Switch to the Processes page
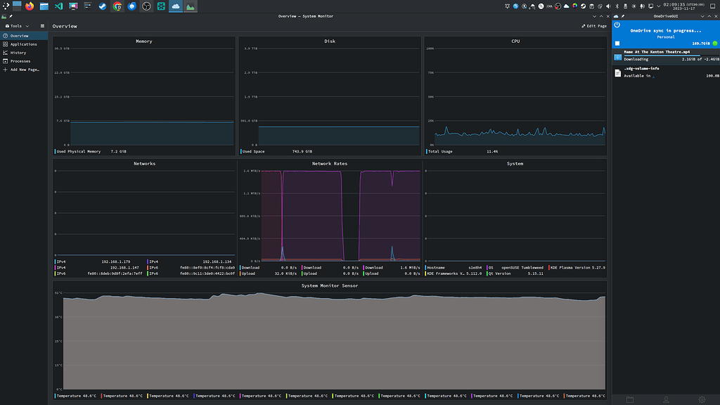This screenshot has width=720, height=405. coord(20,61)
